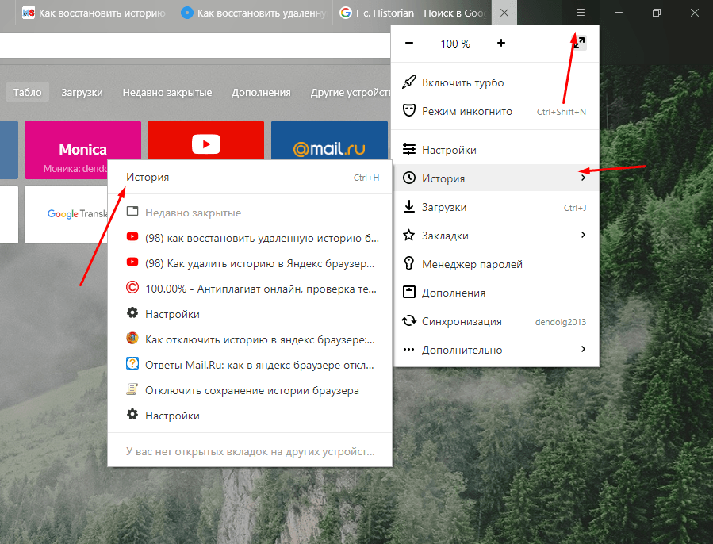Viewport: 713px width, 544px height.
Task: Toggle fullscreen with the expand arrows icon
Action: (x=579, y=43)
